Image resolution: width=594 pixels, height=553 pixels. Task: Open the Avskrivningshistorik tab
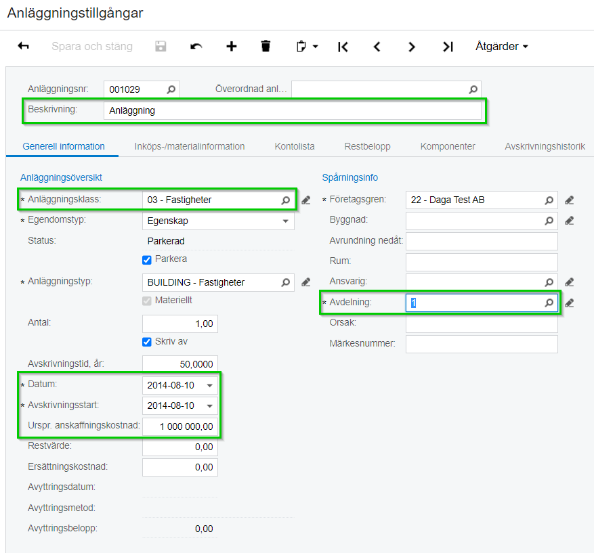point(545,146)
